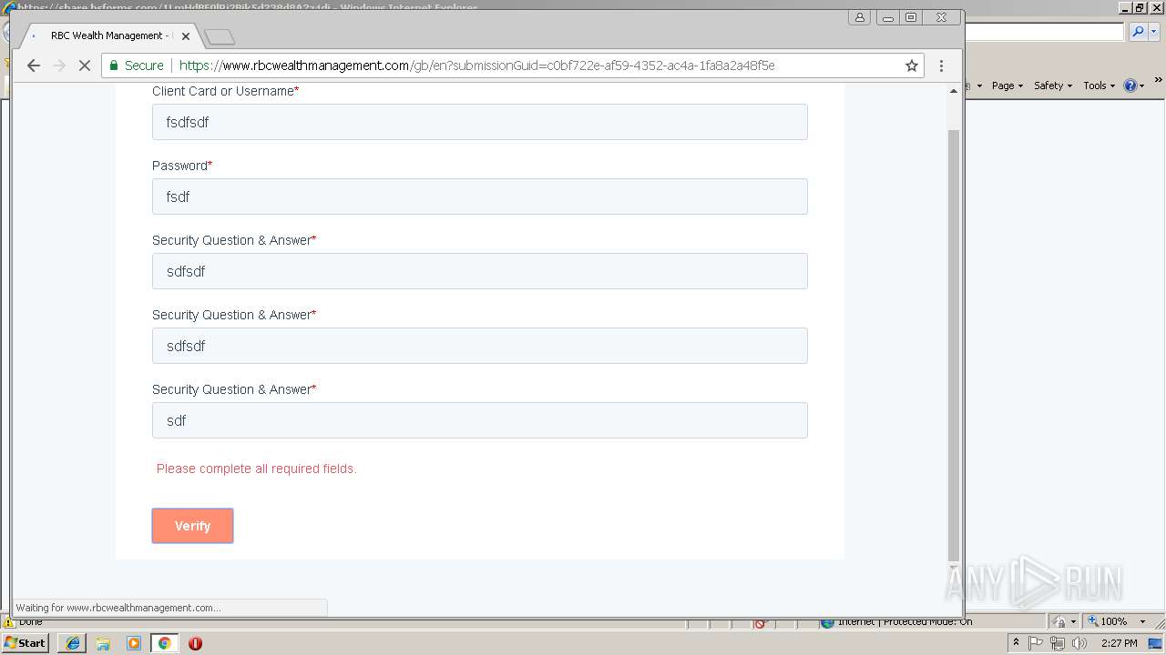Stop page loading in Chrome

[x=85, y=65]
